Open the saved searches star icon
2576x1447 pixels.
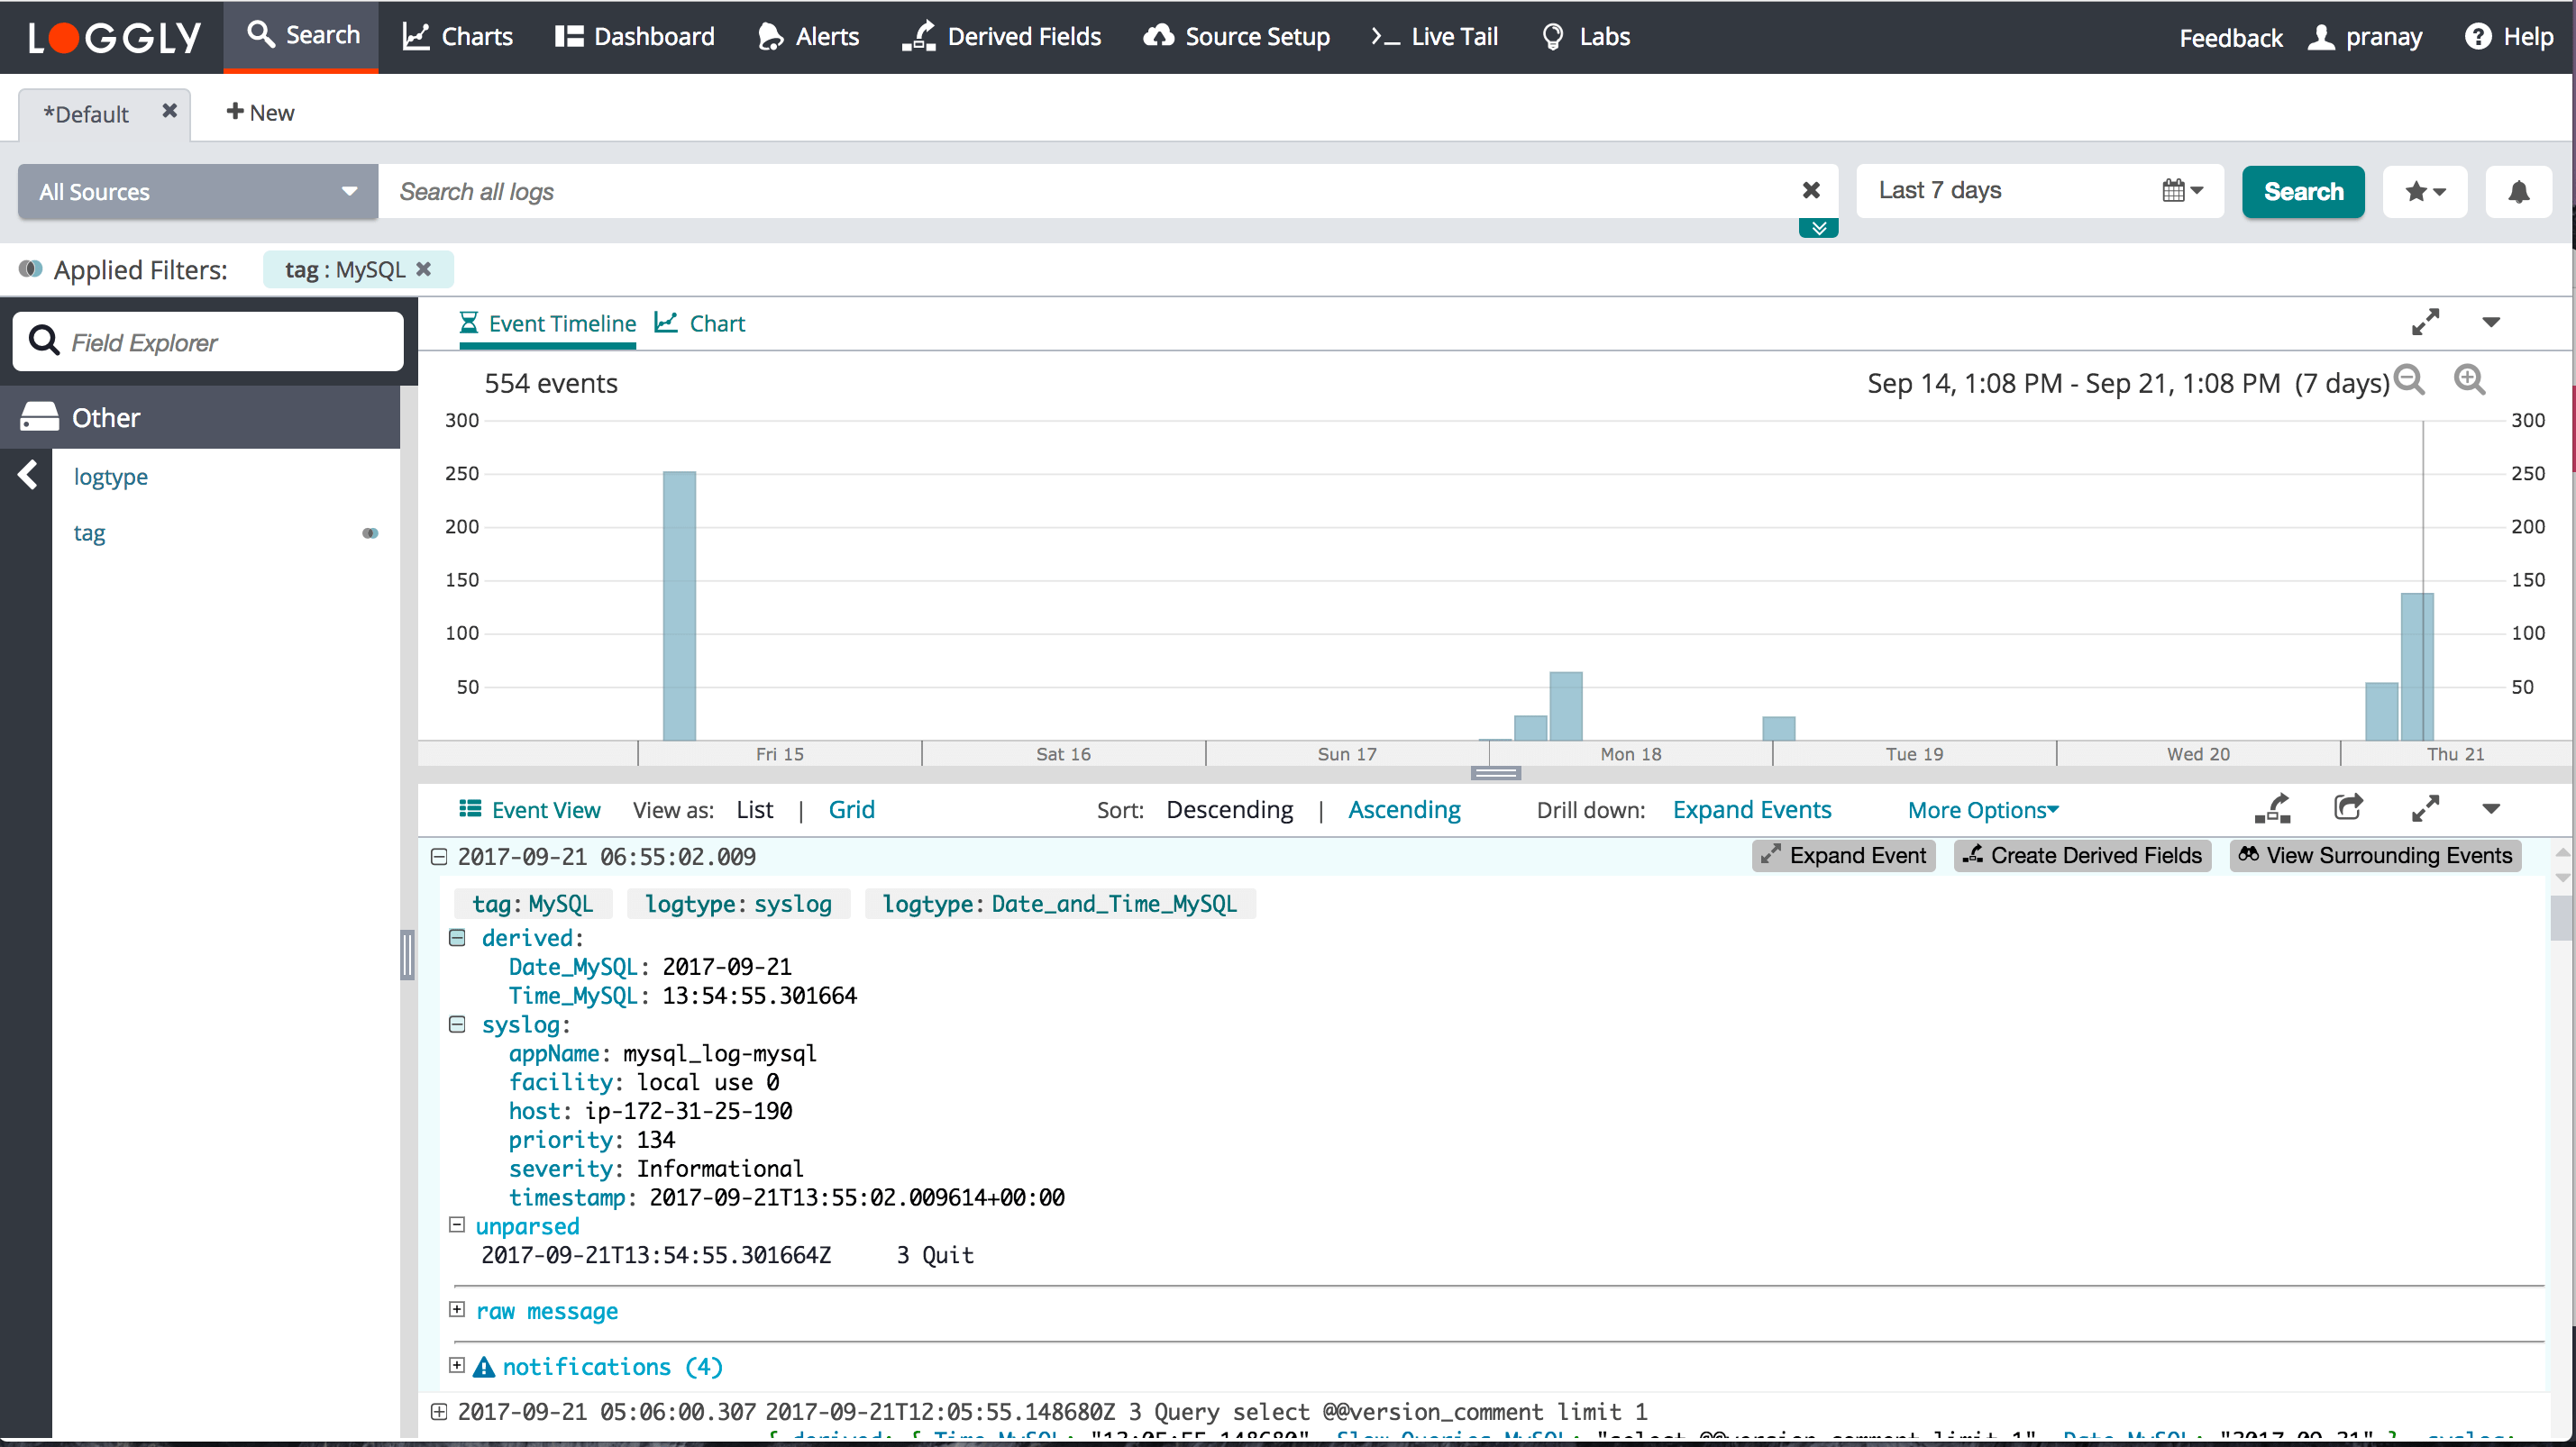[x=2425, y=191]
